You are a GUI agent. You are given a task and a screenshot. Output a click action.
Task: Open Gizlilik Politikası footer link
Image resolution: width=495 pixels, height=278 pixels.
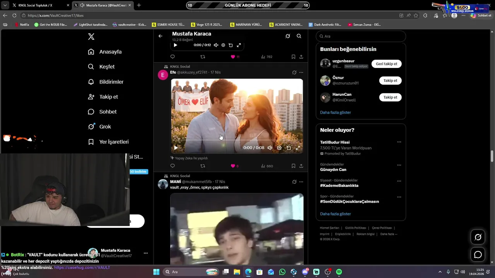355,228
